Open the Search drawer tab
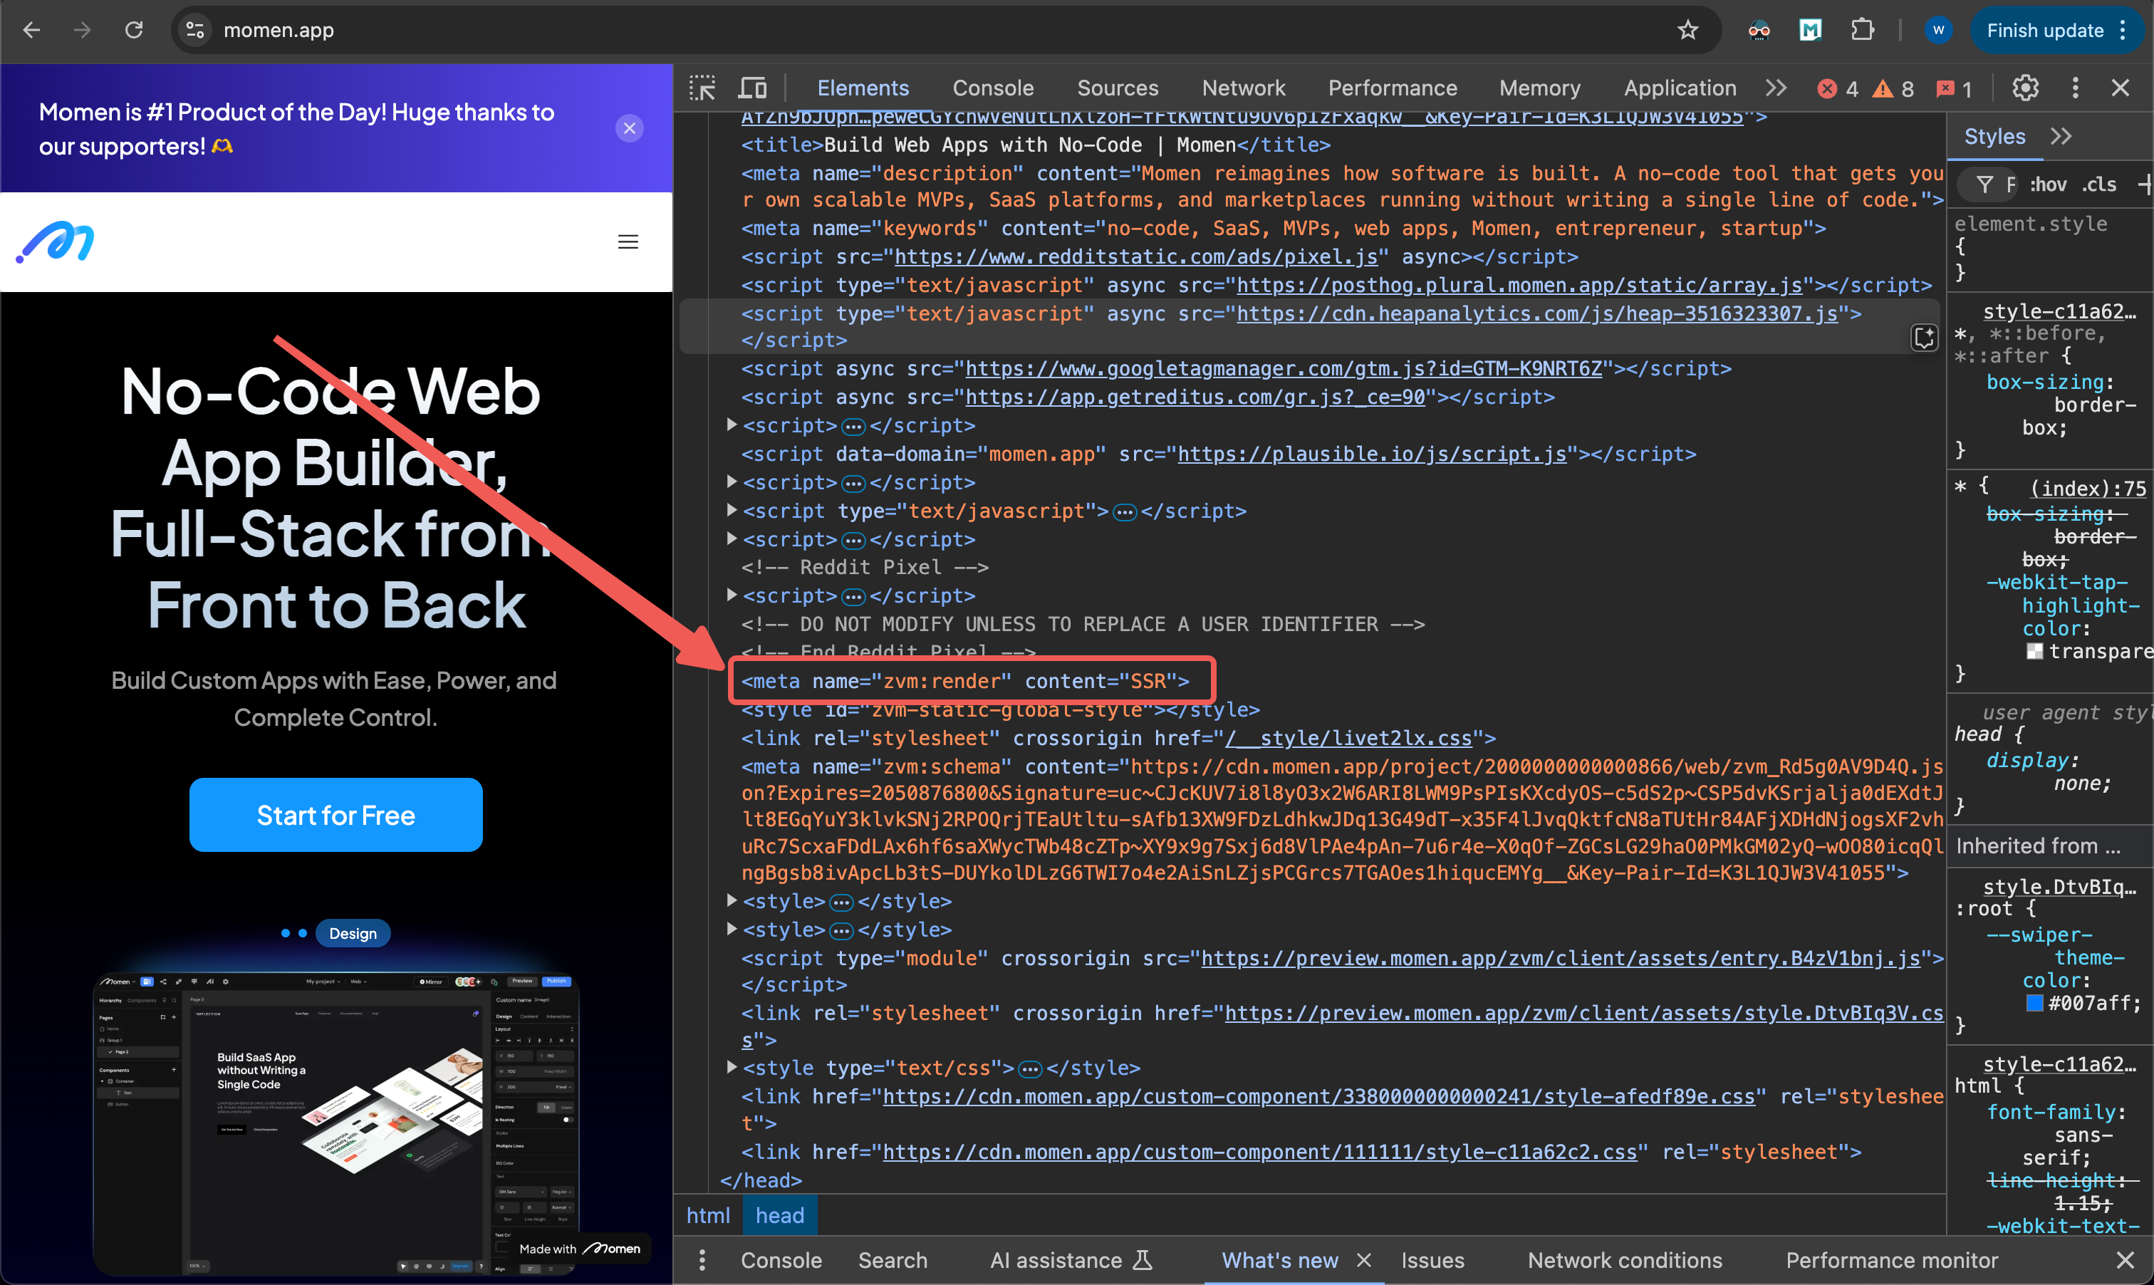 893,1260
